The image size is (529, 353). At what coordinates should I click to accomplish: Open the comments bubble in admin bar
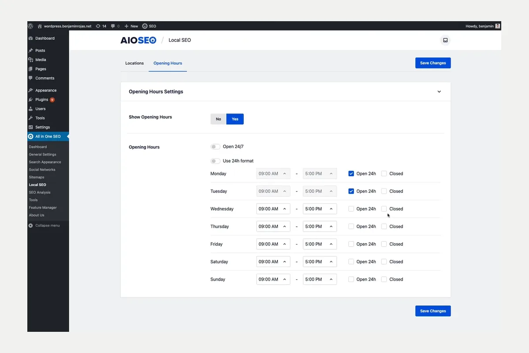[x=113, y=26]
